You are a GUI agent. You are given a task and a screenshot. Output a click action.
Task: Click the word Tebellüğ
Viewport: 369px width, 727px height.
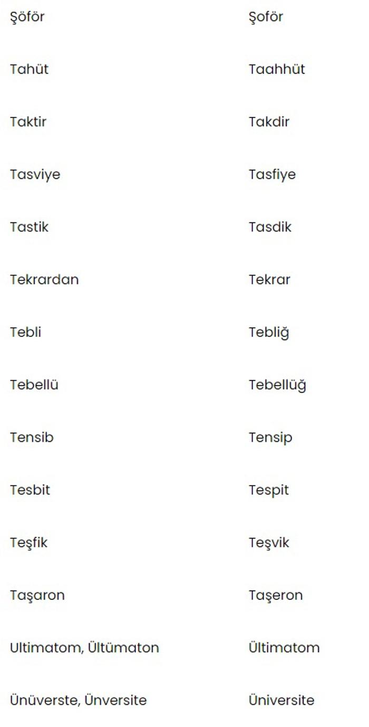[277, 386]
